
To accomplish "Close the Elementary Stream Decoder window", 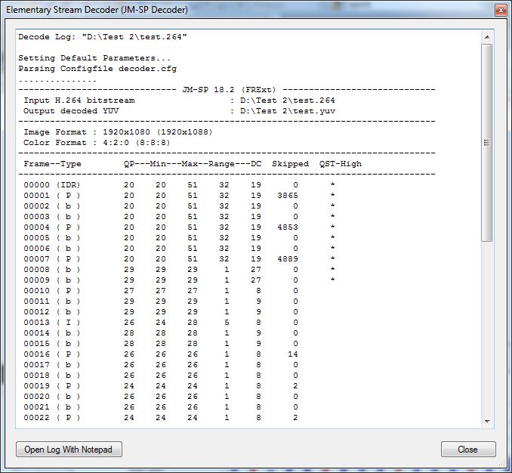I will [499, 10].
